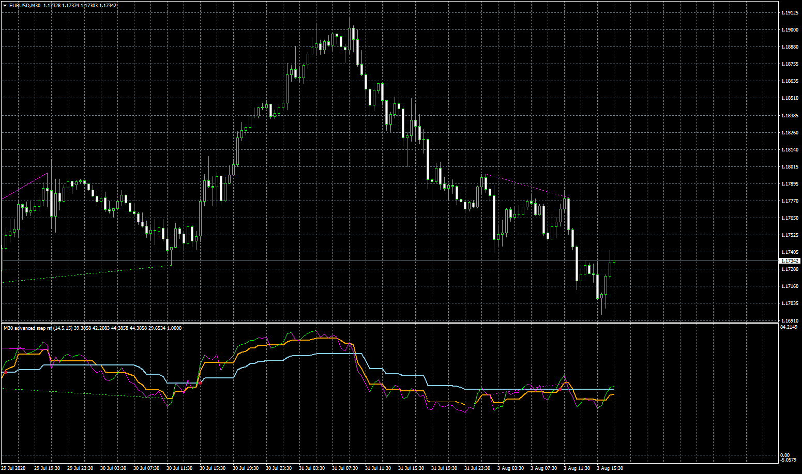Click the '30 Jul 07:30' time axis label
This screenshot has height=474, width=802.
pos(146,468)
